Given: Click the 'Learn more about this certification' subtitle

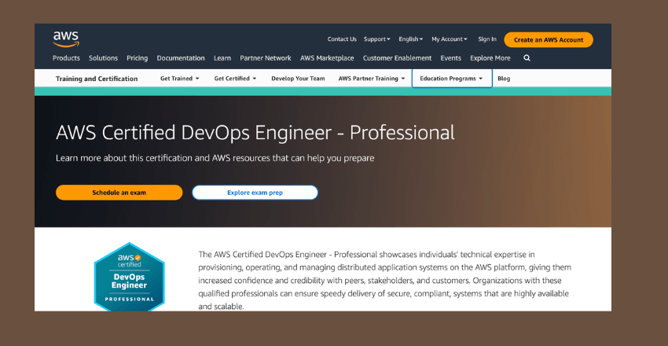Looking at the screenshot, I should point(215,158).
